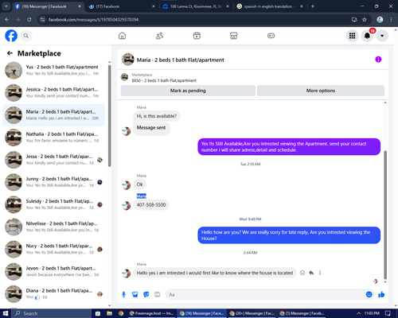Reload the page

click(x=29, y=20)
